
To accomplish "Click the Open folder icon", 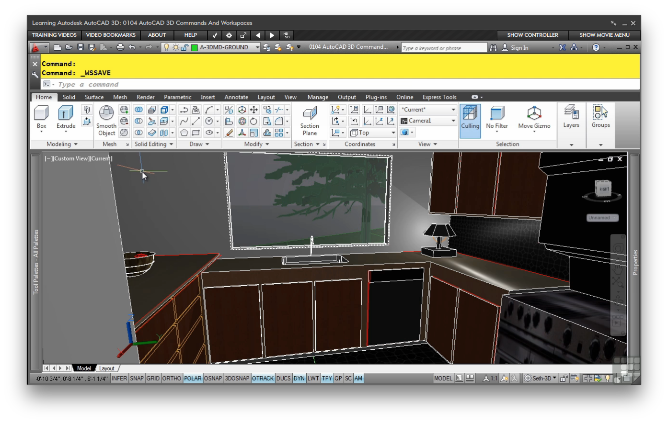I will pos(69,47).
